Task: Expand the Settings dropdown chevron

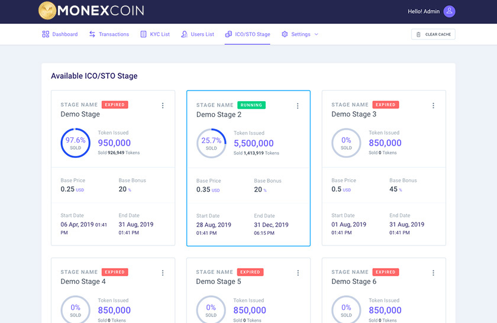Action: pyautogui.click(x=316, y=34)
